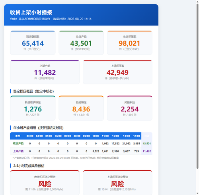Viewport: 199px width, 195px height.
Task: Click the 类型 table column header
Action: (x=18, y=136)
